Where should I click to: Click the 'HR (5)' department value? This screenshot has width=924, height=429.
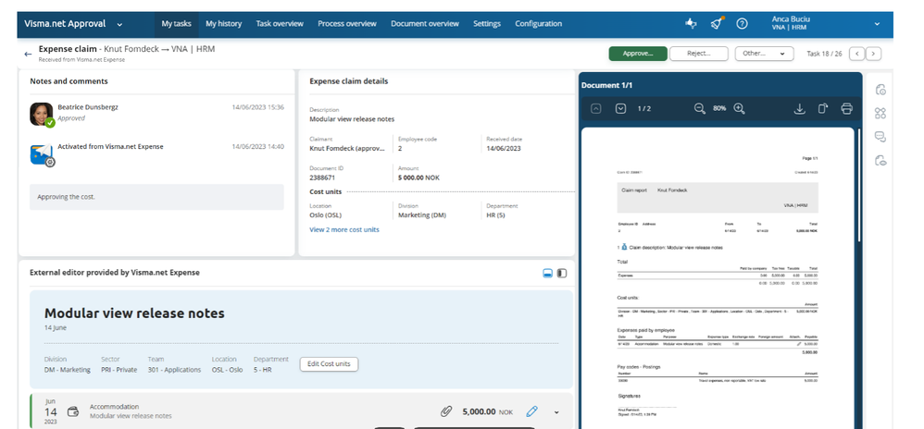496,215
